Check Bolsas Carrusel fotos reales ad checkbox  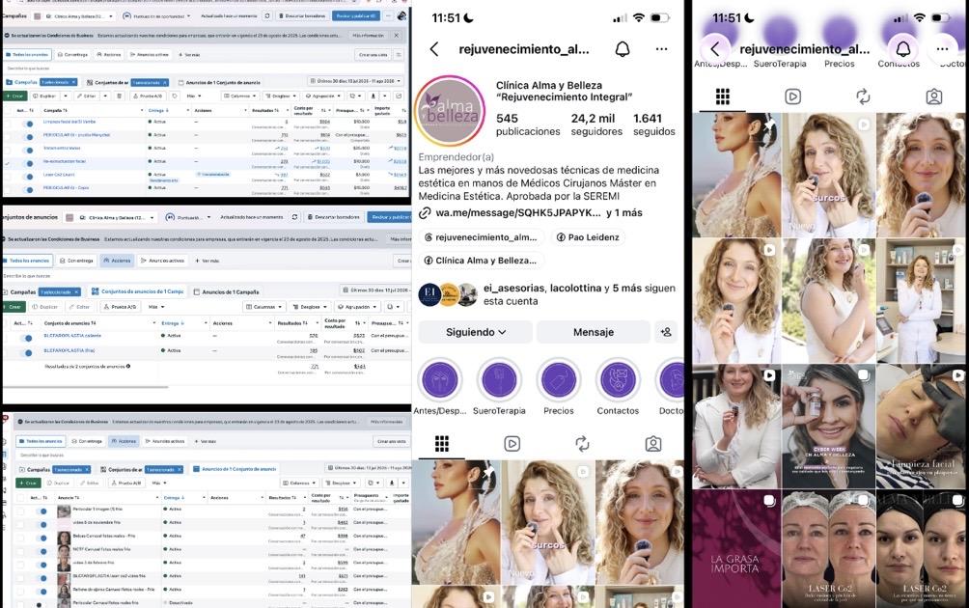point(20,538)
